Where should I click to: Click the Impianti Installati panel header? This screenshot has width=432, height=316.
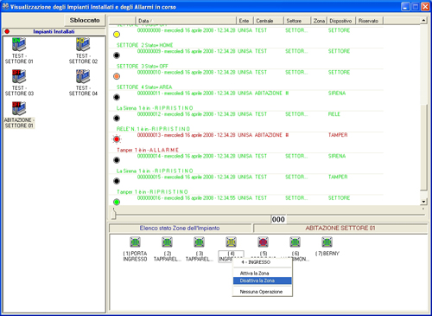click(54, 31)
